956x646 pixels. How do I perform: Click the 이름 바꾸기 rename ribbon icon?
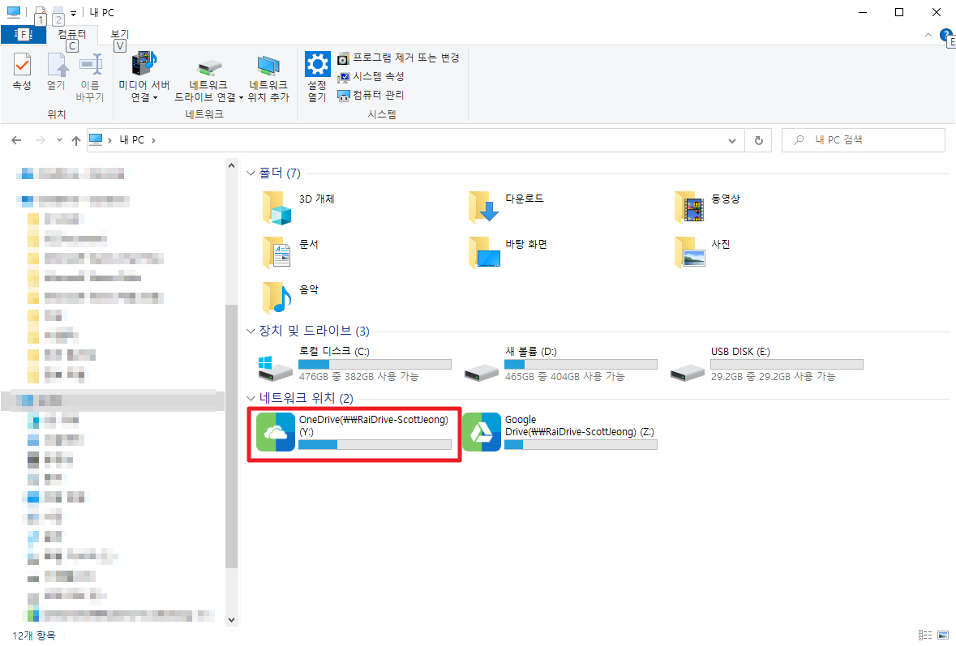coord(90,77)
